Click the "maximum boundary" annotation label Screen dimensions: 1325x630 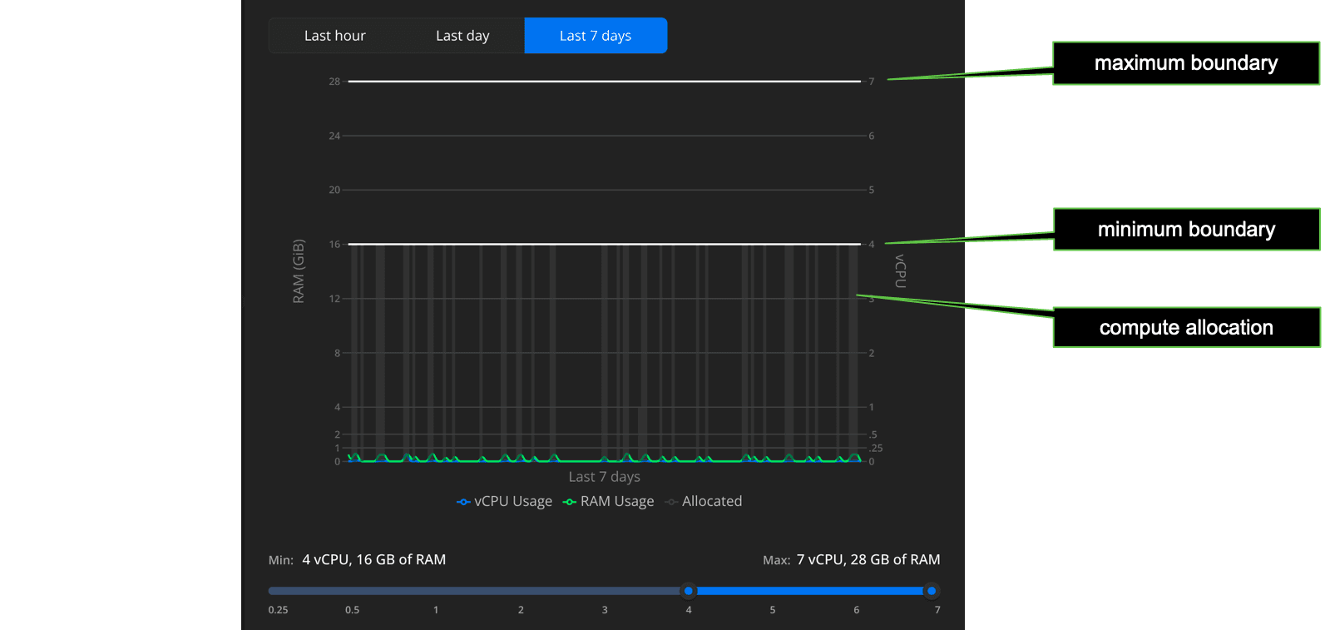tap(1185, 63)
